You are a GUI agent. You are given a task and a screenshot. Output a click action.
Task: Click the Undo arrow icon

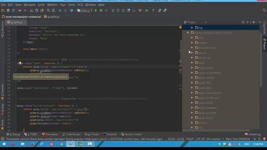[x=20, y=10]
